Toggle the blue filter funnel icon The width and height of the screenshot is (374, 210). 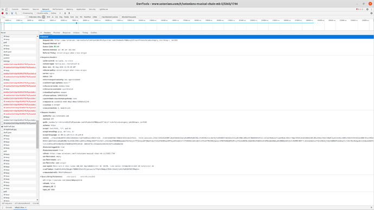pyautogui.click(x=12, y=14)
